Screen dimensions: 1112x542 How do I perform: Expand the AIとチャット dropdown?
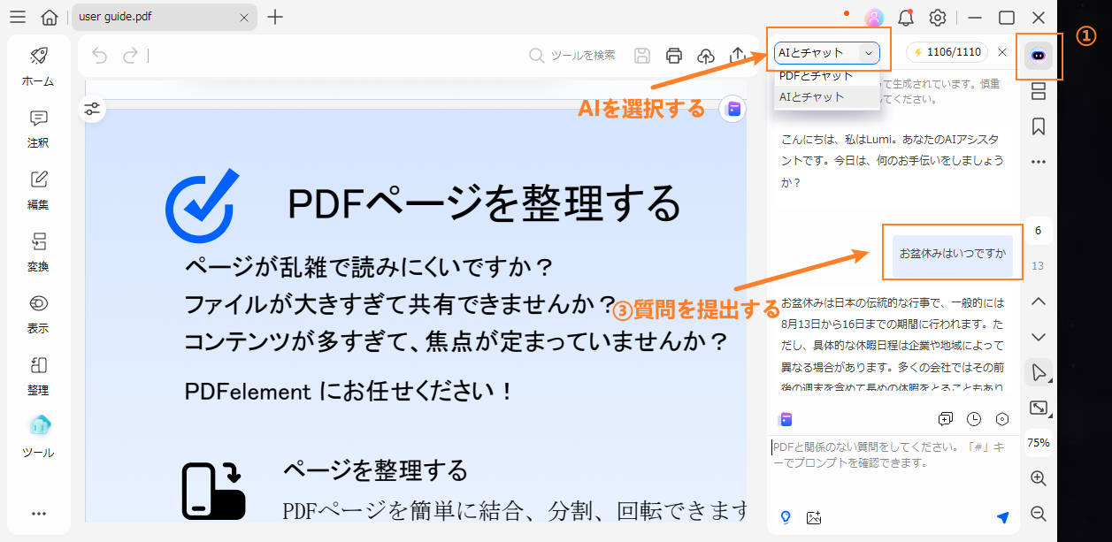point(827,52)
